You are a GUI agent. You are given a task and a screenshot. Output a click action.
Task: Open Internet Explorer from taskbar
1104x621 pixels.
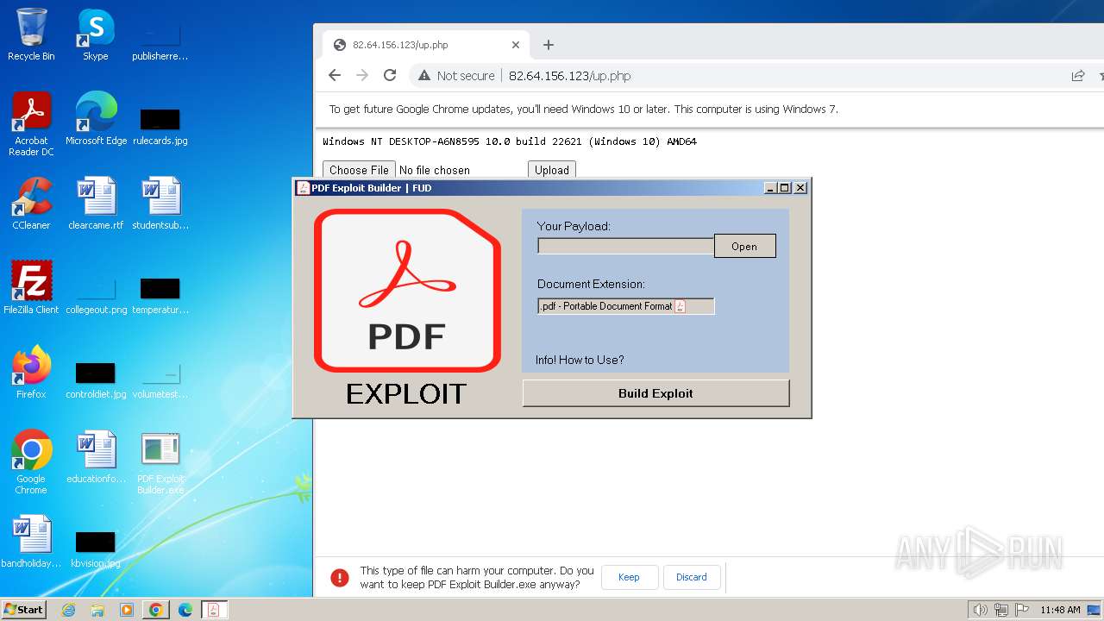69,610
